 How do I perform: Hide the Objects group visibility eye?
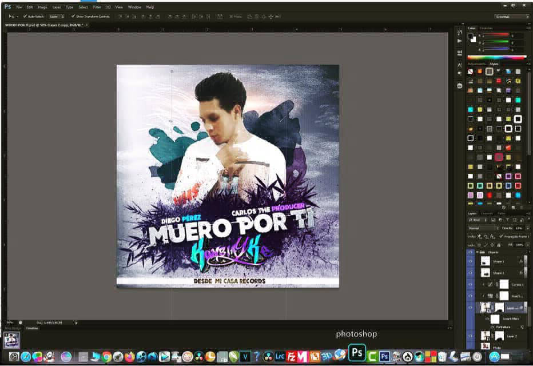point(471,252)
